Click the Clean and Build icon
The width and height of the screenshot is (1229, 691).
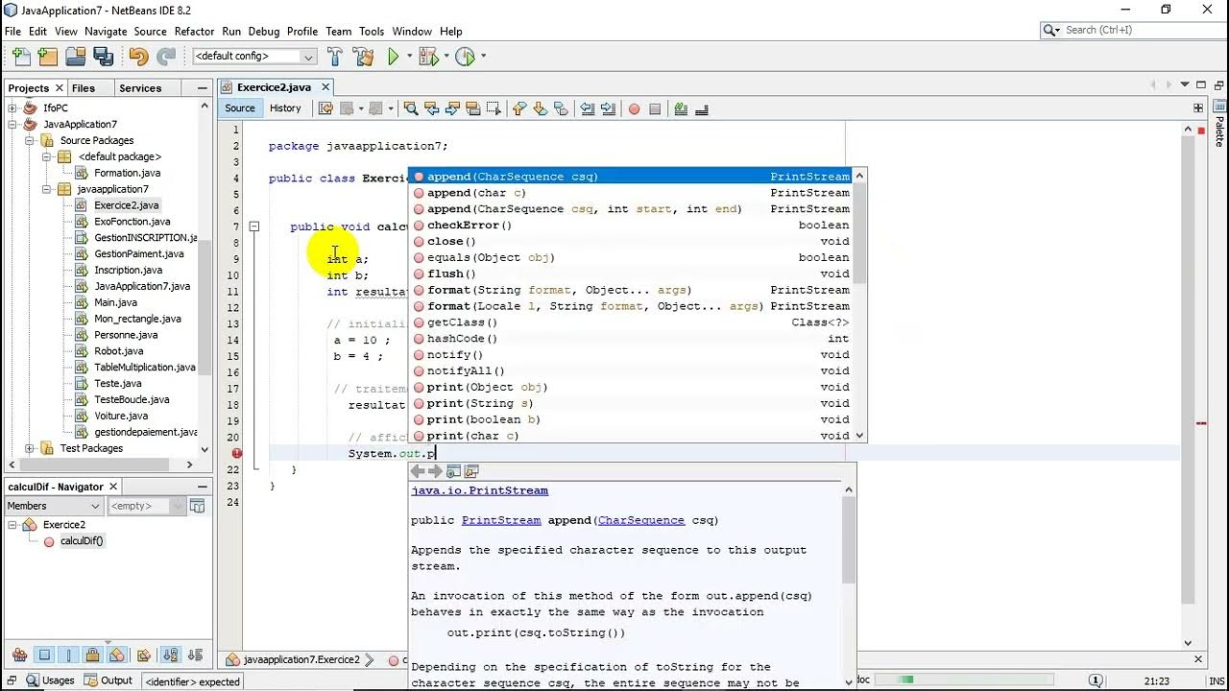[x=363, y=57]
